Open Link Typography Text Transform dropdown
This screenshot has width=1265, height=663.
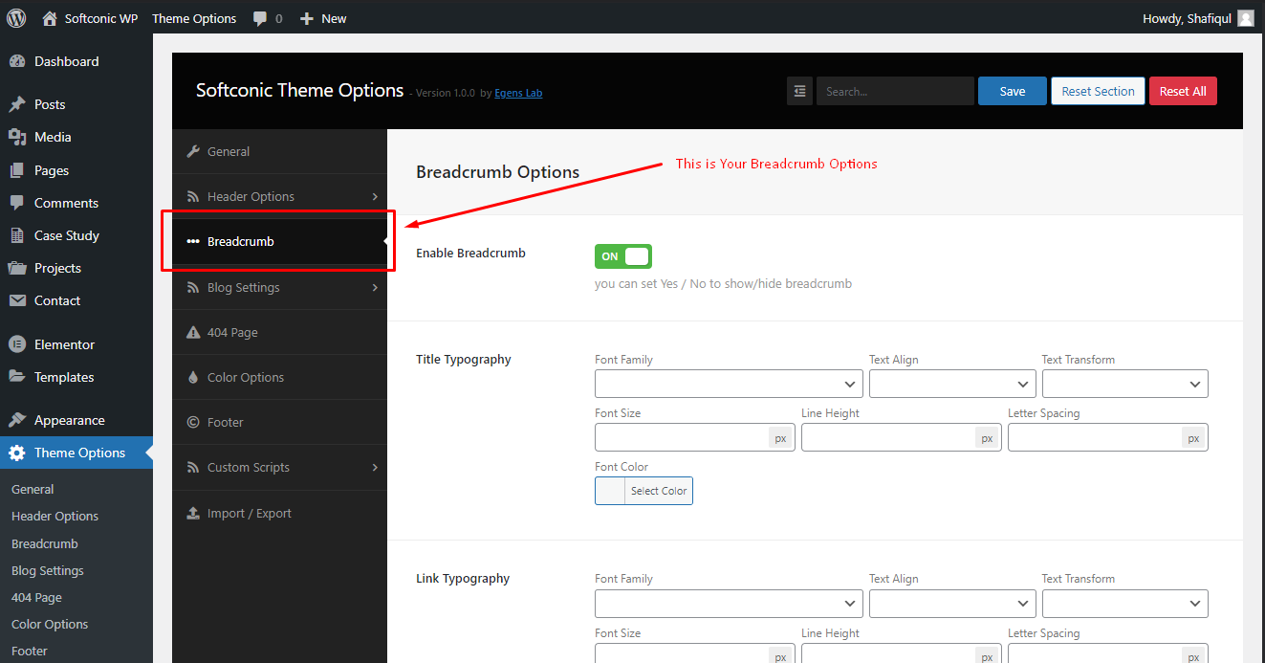(1125, 604)
